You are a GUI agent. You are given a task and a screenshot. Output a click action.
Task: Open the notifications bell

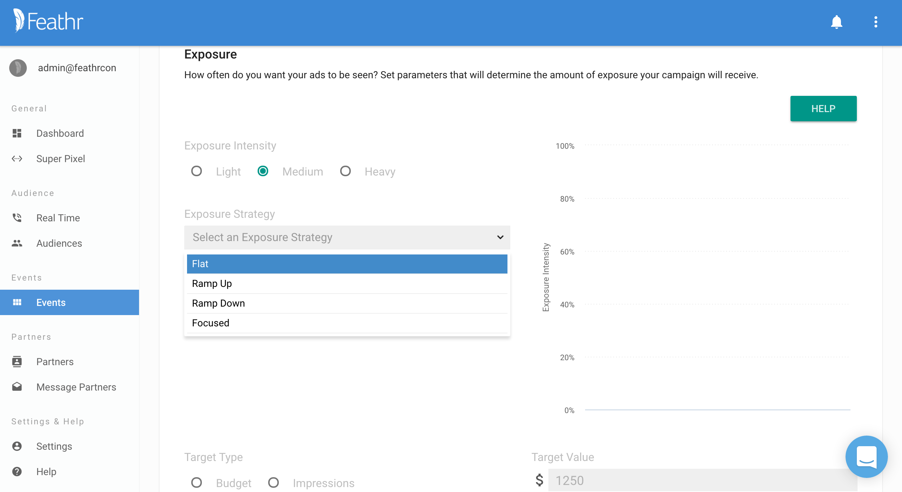[836, 22]
